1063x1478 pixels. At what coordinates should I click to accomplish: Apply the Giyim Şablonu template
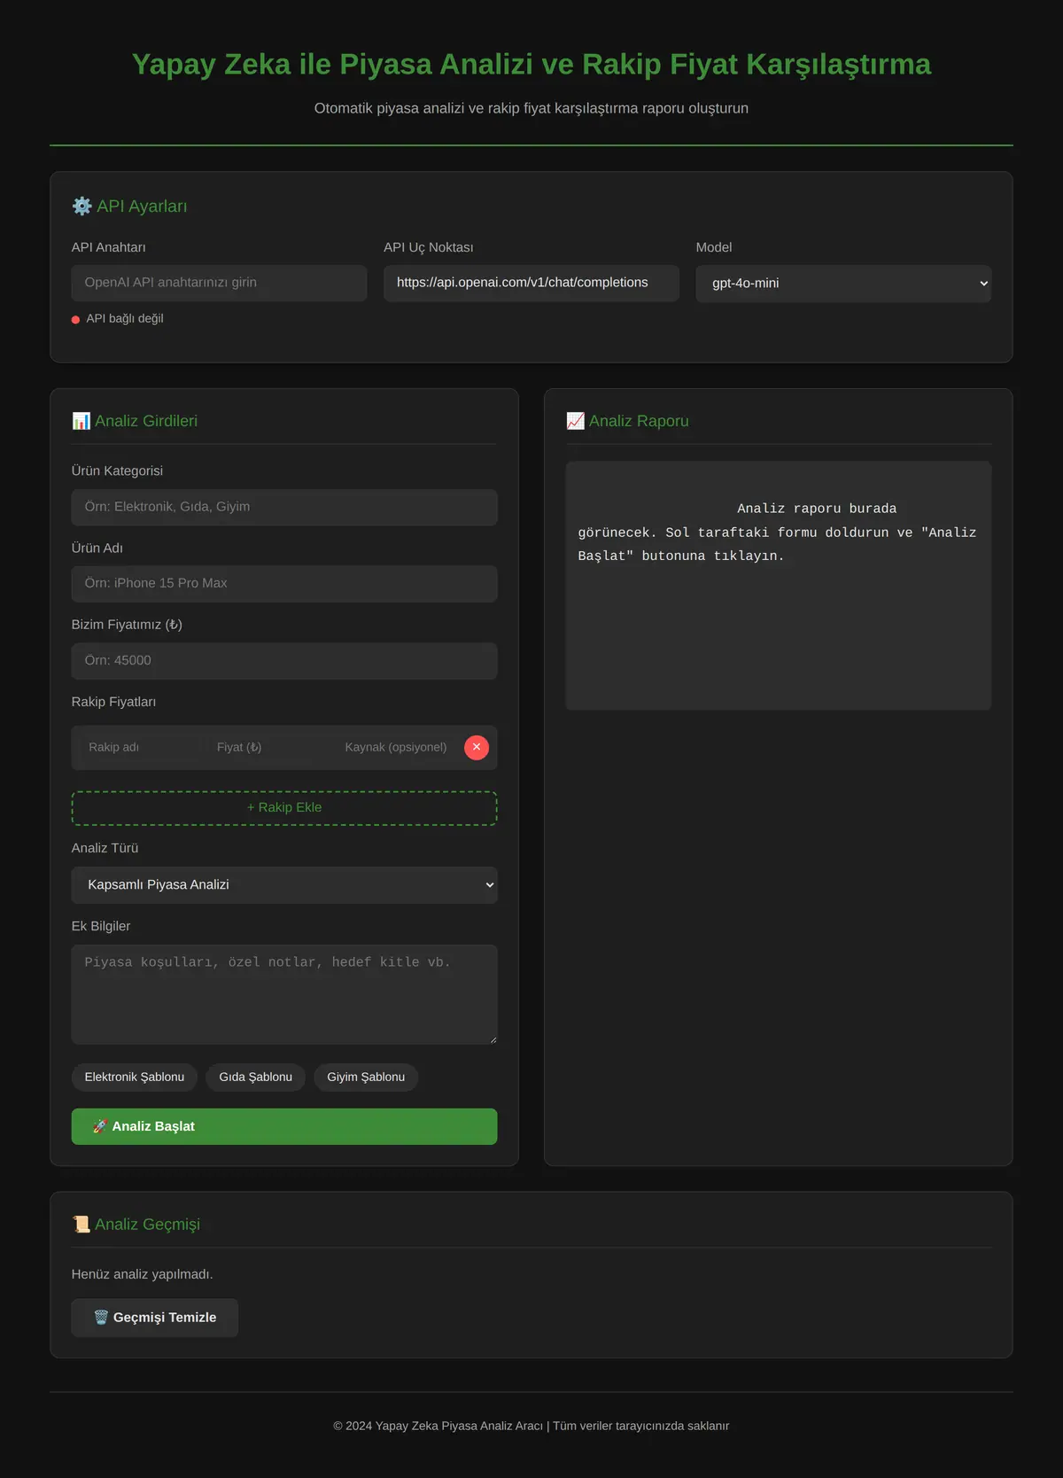(366, 1077)
